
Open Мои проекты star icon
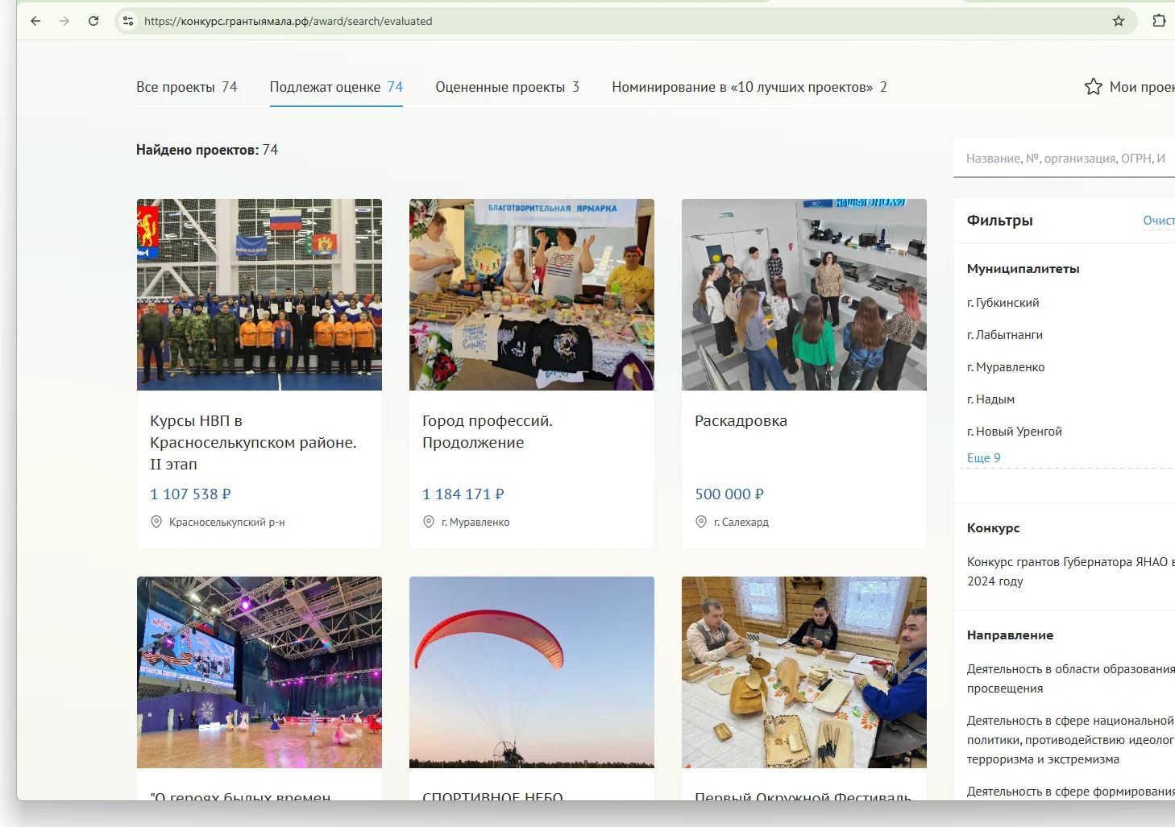pos(1093,86)
